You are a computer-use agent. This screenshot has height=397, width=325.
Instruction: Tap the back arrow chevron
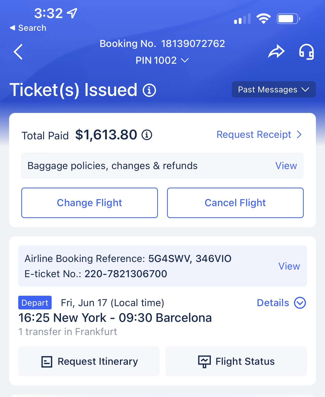coord(18,51)
